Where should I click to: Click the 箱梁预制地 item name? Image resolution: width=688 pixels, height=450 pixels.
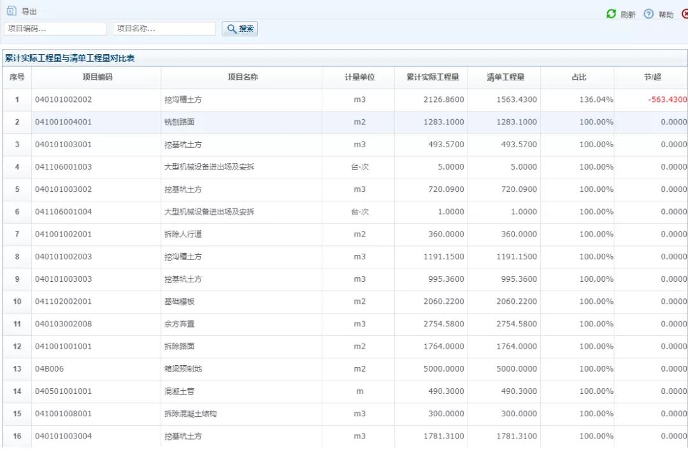(183, 369)
